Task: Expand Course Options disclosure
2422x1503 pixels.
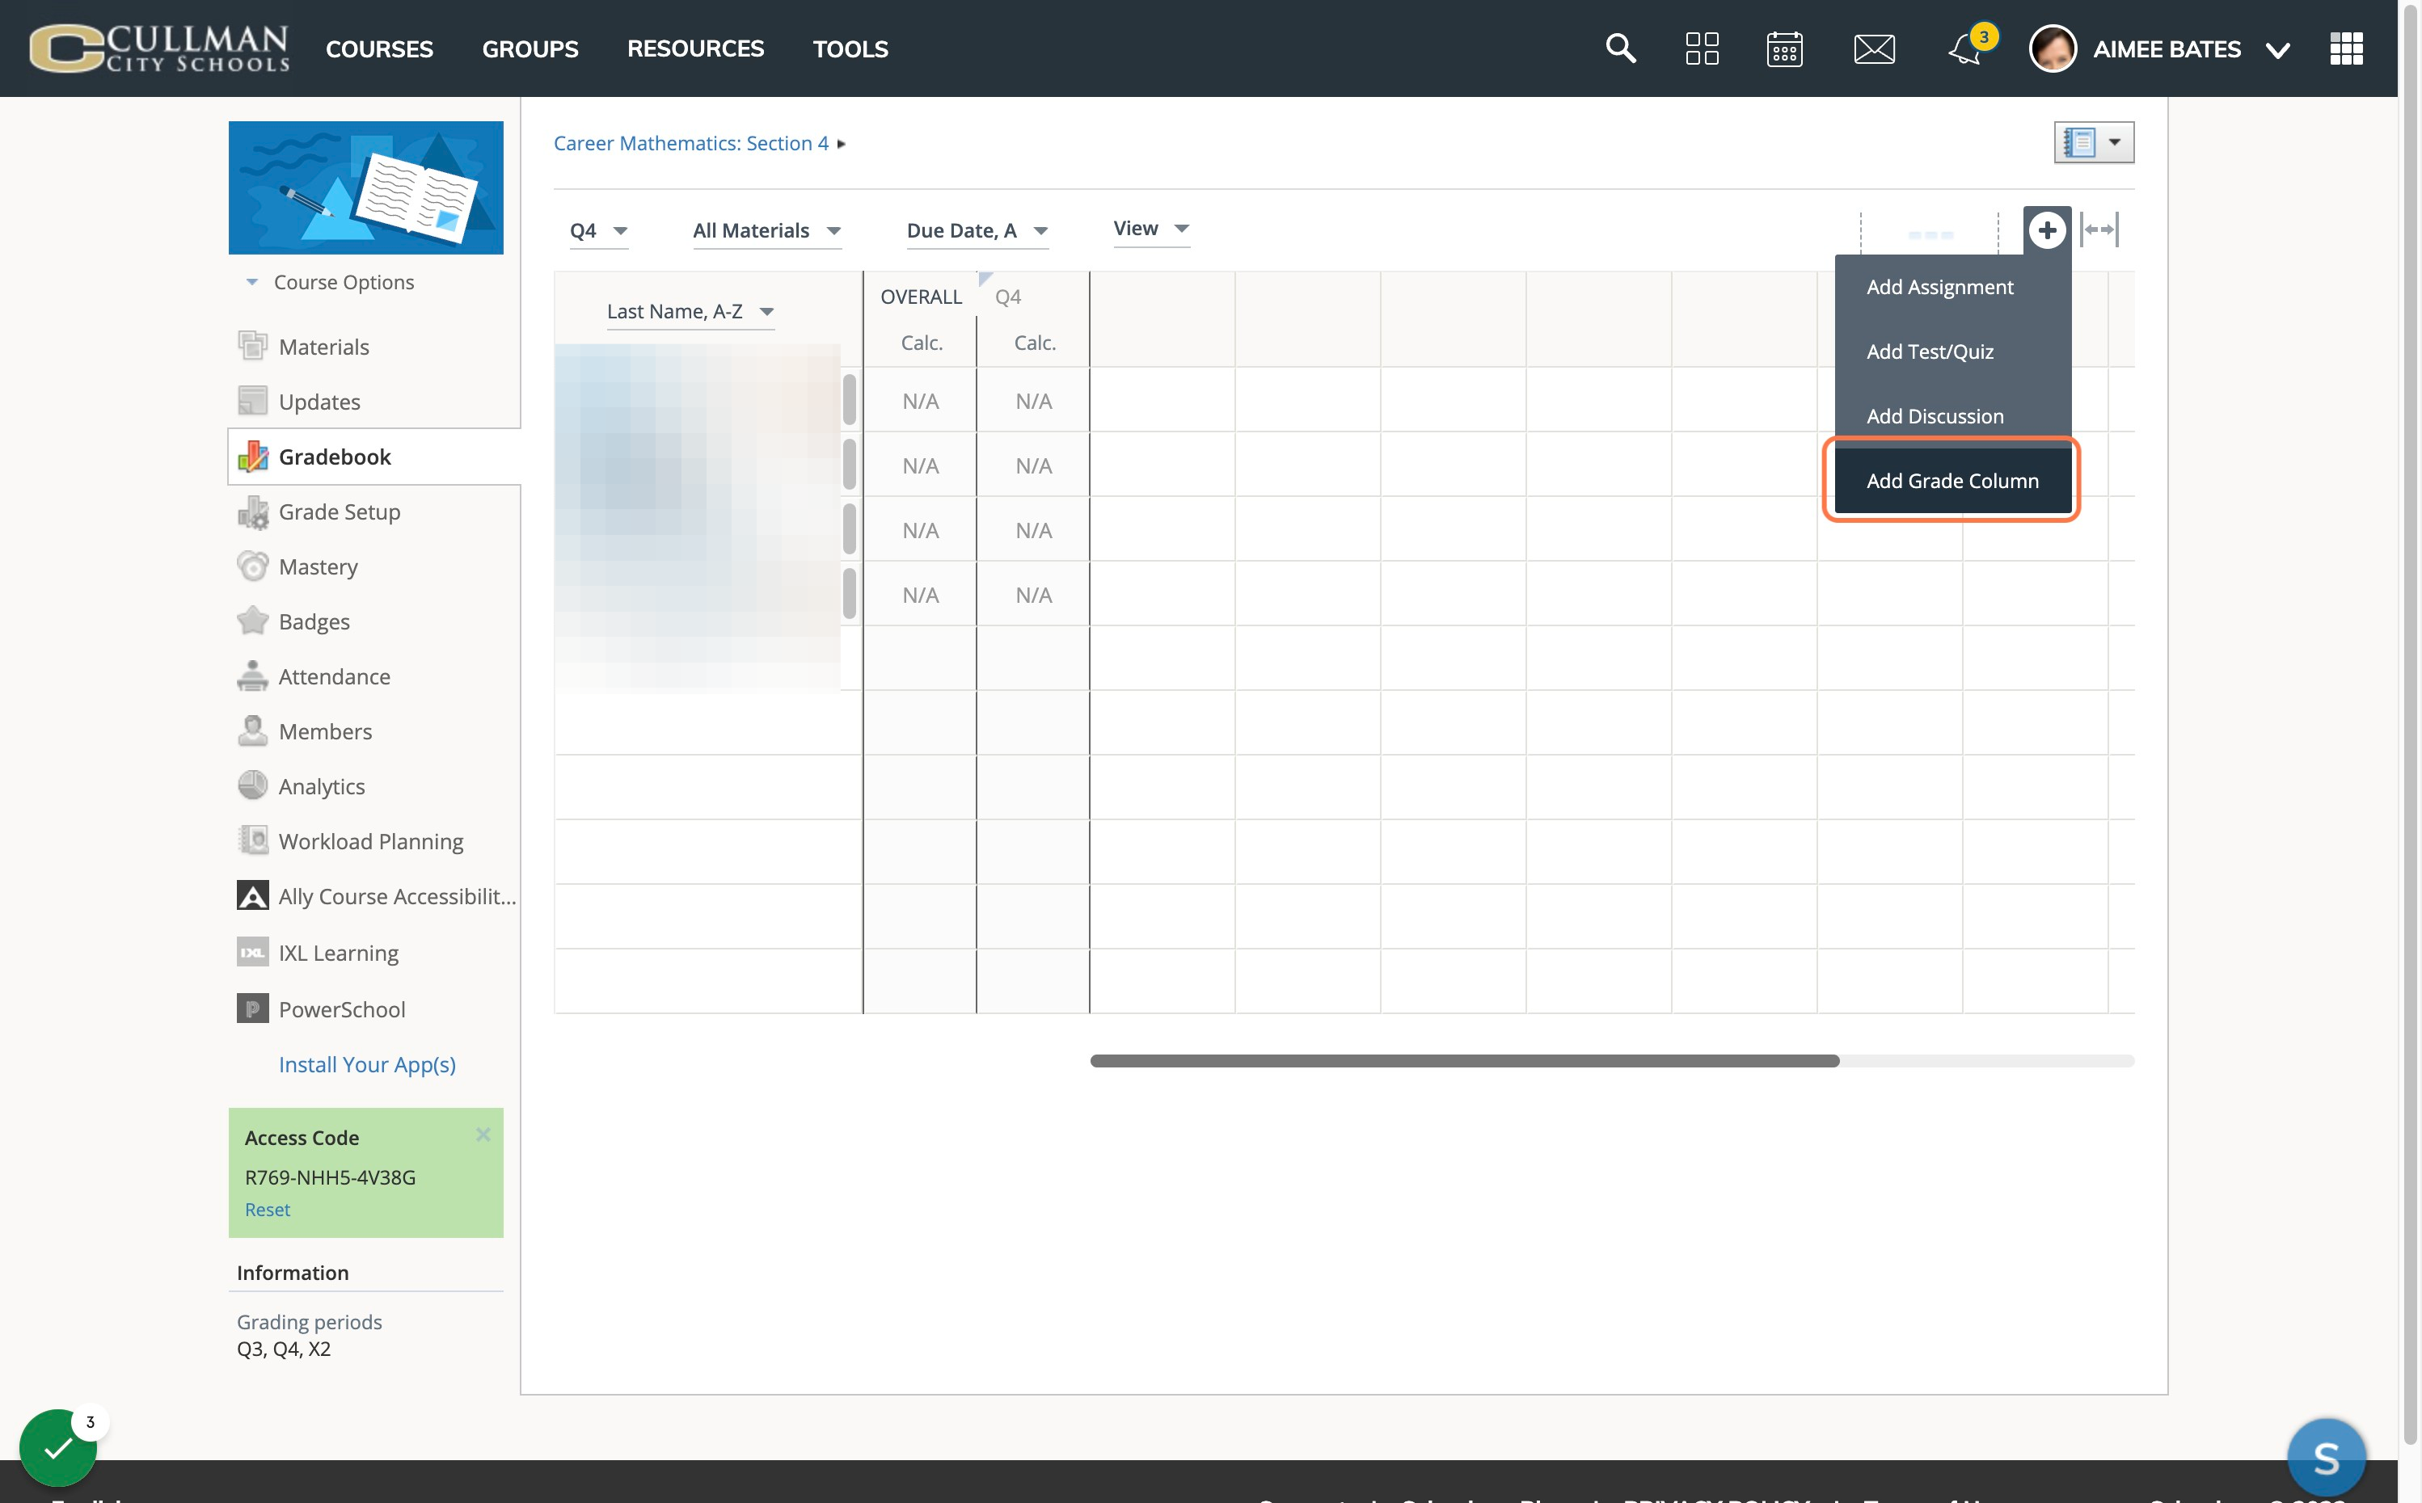Action: pos(331,282)
